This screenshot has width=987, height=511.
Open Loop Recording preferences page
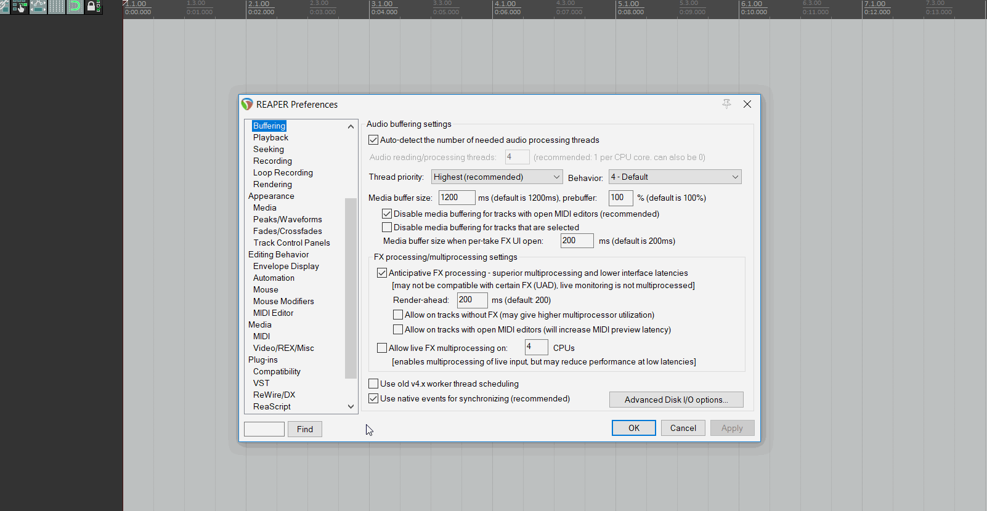point(283,172)
